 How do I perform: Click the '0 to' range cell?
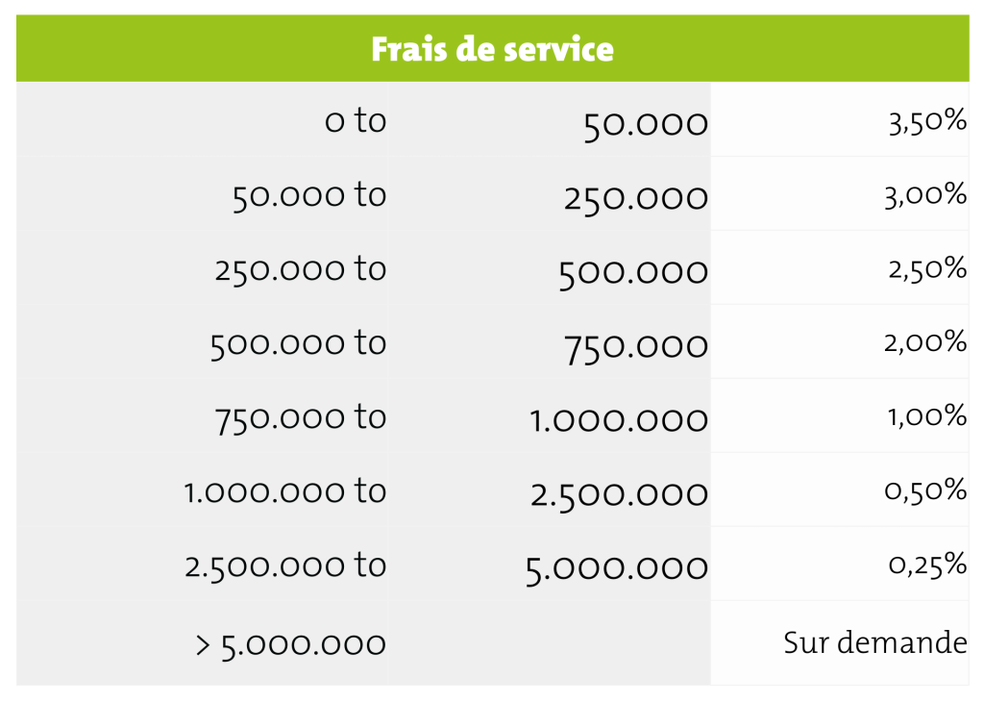point(356,121)
